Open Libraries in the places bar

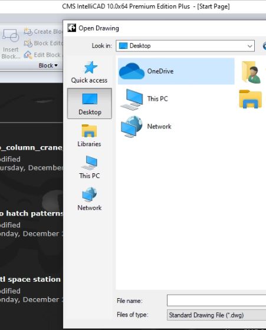[89, 136]
